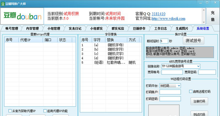Minimize the 豆瓣网推广大师 window
The width and height of the screenshot is (220, 116).
tap(201, 3)
